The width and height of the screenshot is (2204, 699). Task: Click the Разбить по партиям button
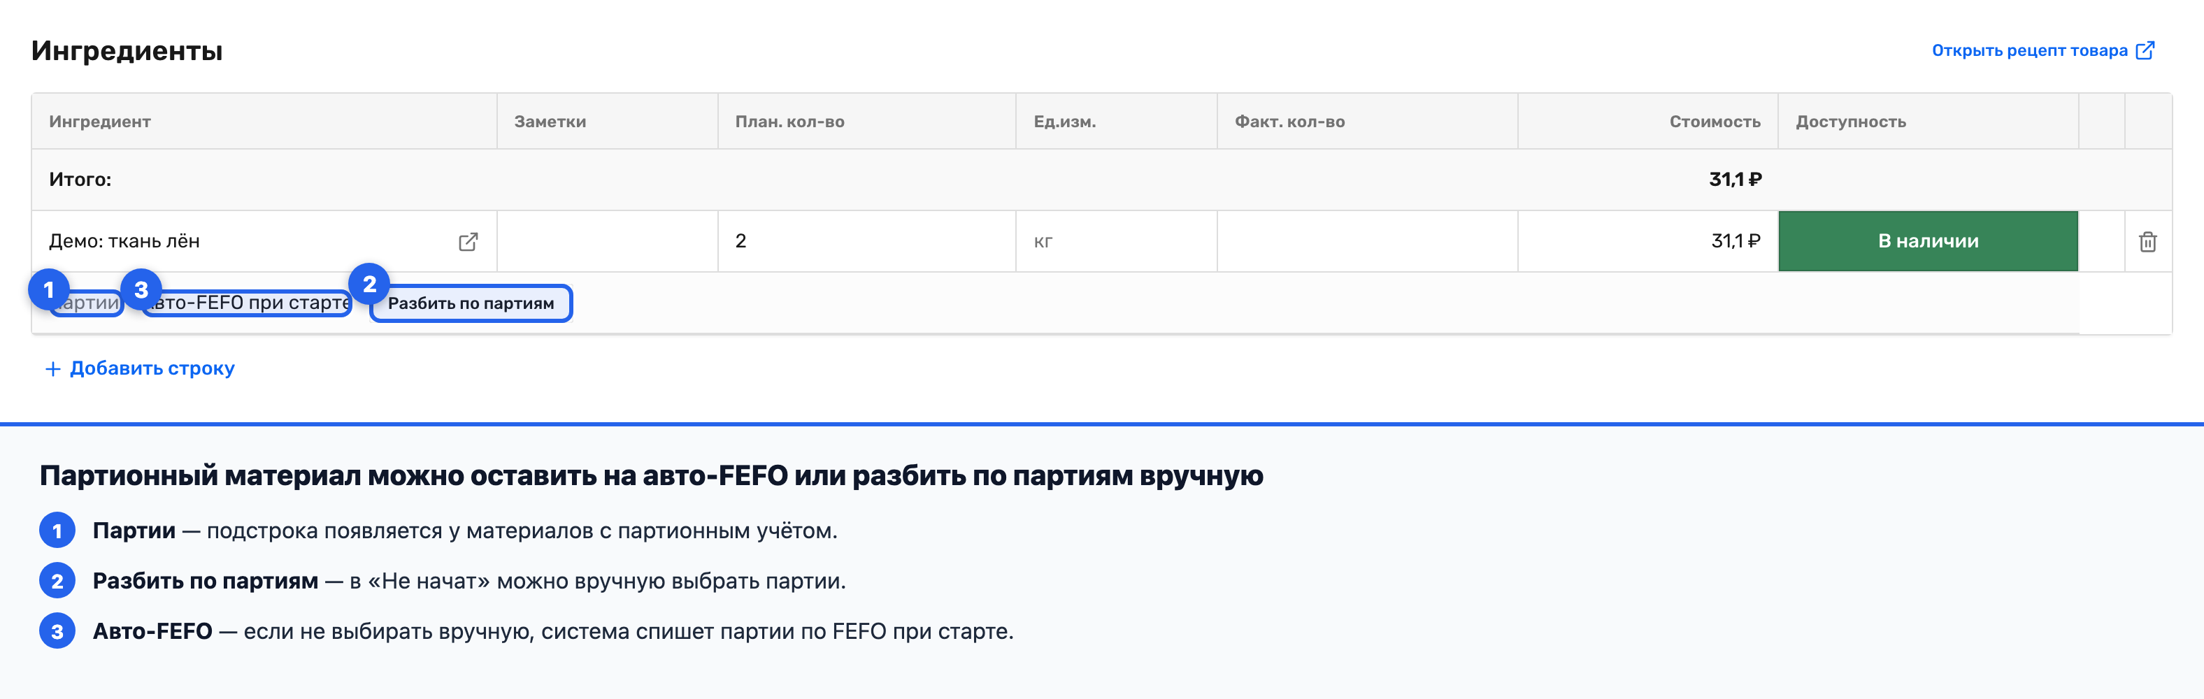click(x=471, y=304)
